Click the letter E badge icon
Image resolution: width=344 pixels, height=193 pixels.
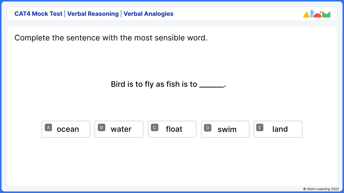click(x=260, y=127)
